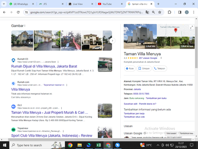Click Sarankan edit link
198x149 pixels.
click(131, 104)
